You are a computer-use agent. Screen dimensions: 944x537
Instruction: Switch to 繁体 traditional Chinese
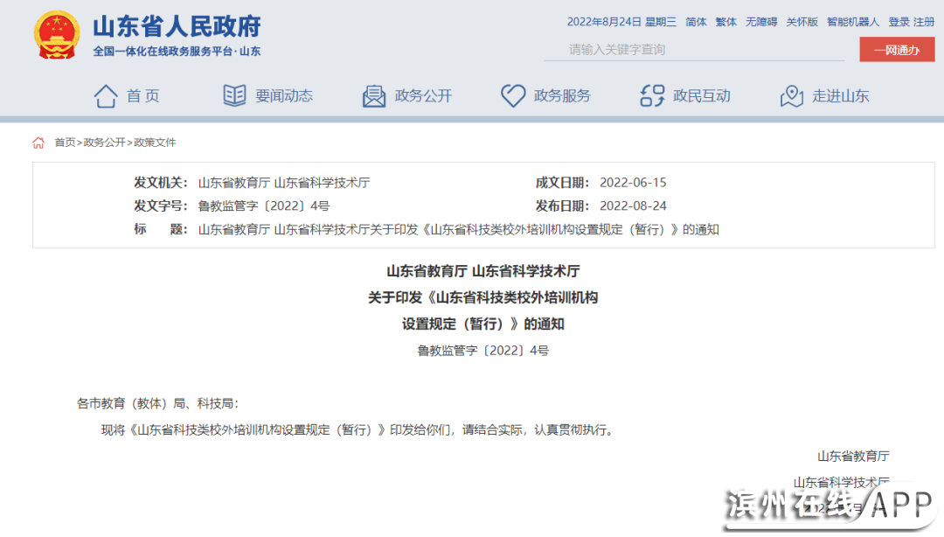pyautogui.click(x=726, y=22)
